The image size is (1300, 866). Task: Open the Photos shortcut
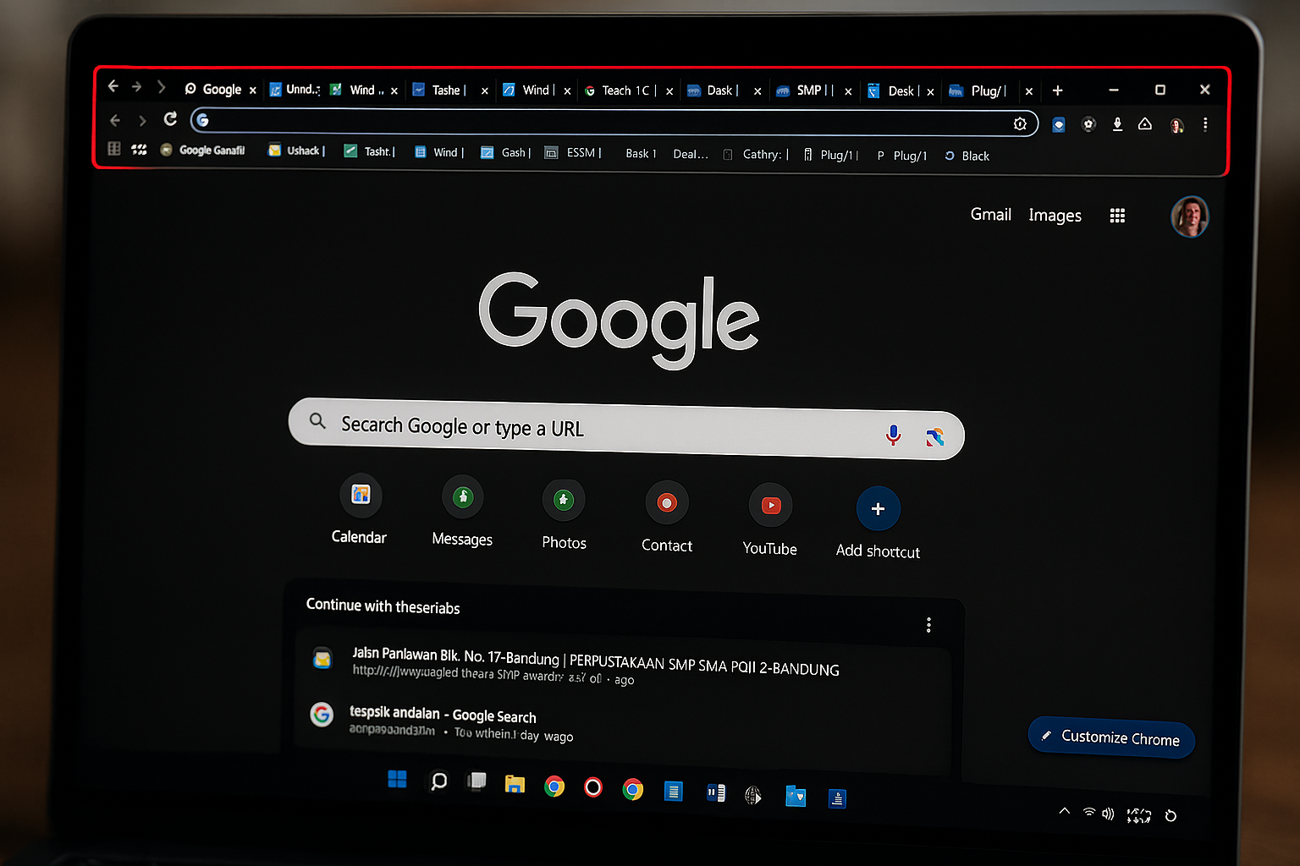[564, 500]
